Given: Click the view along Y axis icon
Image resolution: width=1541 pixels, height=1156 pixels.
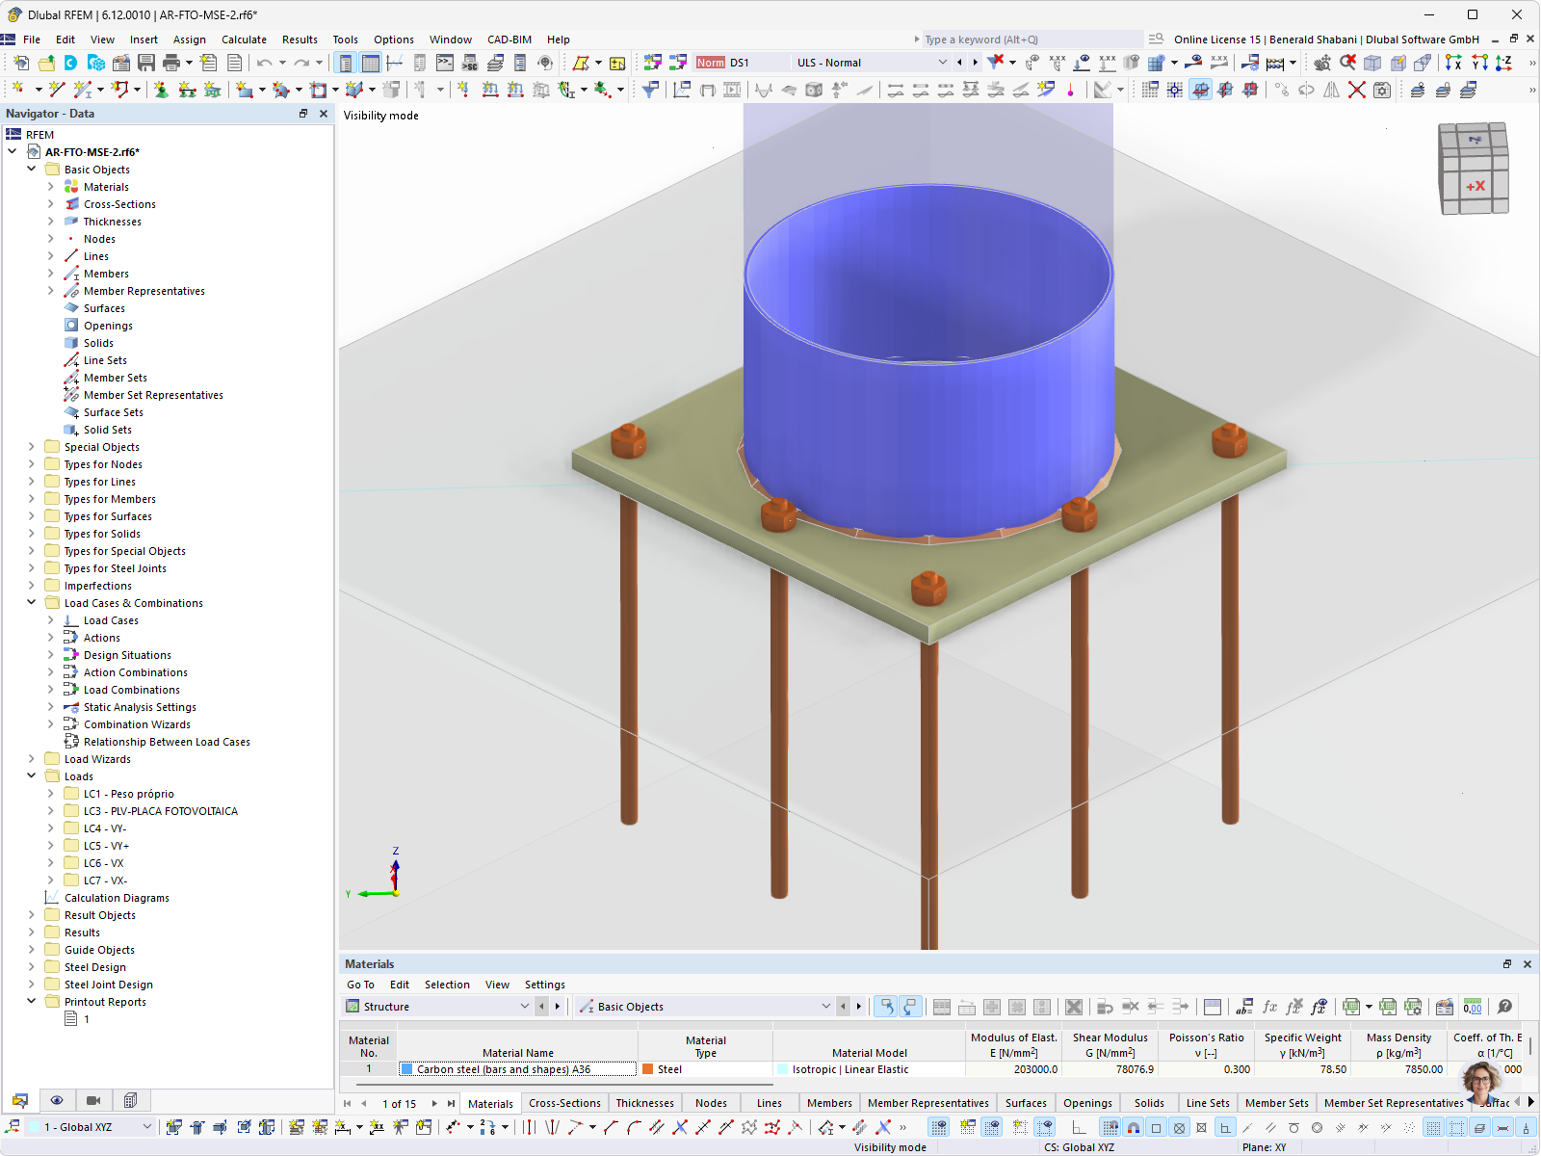Looking at the screenshot, I should pos(1479,63).
